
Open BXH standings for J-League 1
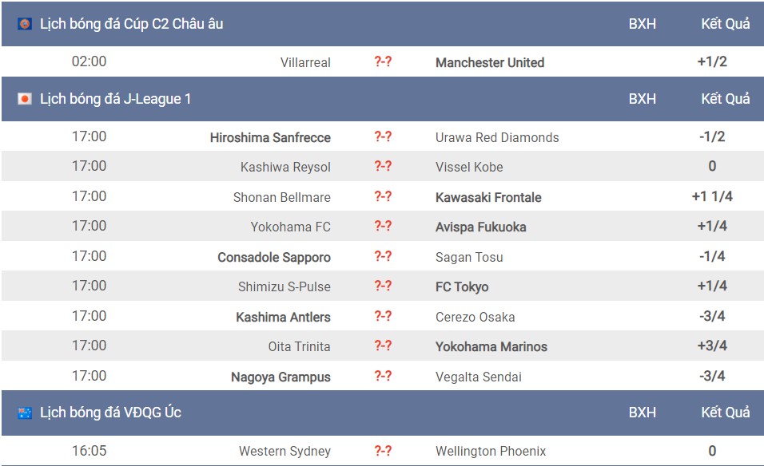pyautogui.click(x=643, y=99)
